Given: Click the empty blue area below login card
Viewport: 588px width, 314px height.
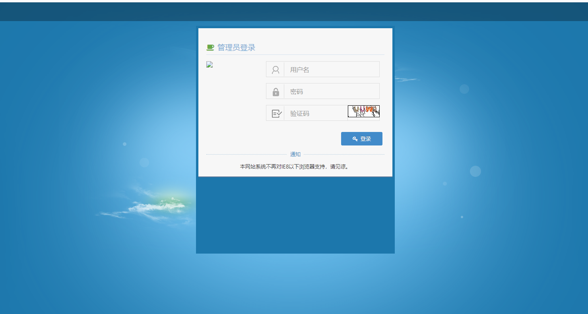Looking at the screenshot, I should tap(295, 215).
